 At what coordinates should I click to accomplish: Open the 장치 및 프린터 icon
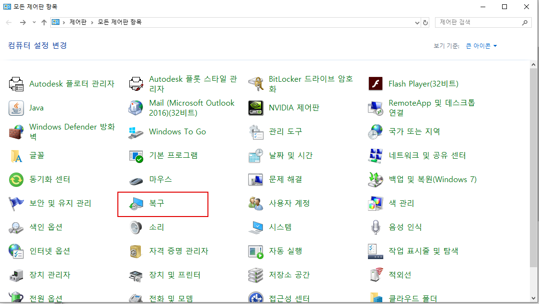tap(136, 275)
